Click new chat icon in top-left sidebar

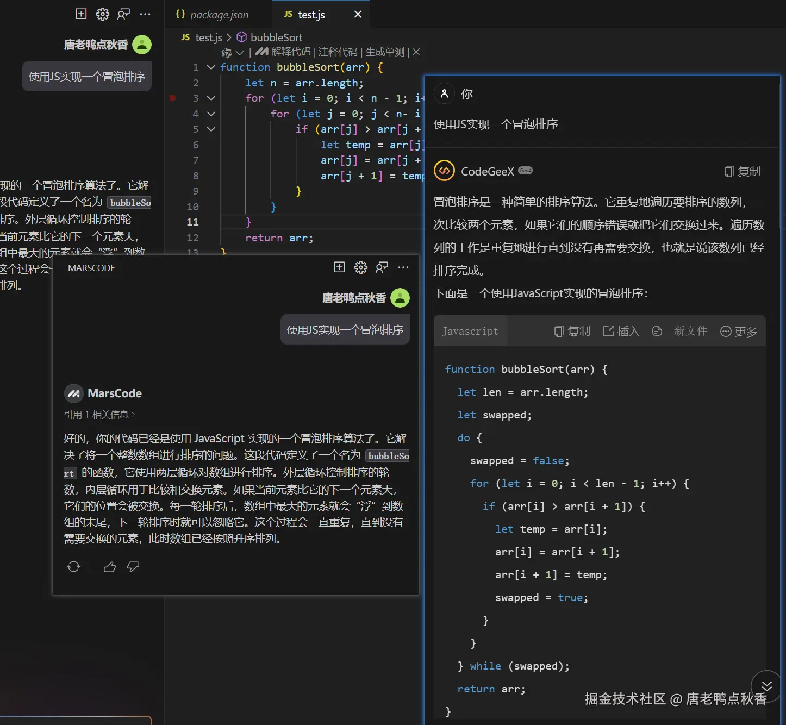coord(81,14)
